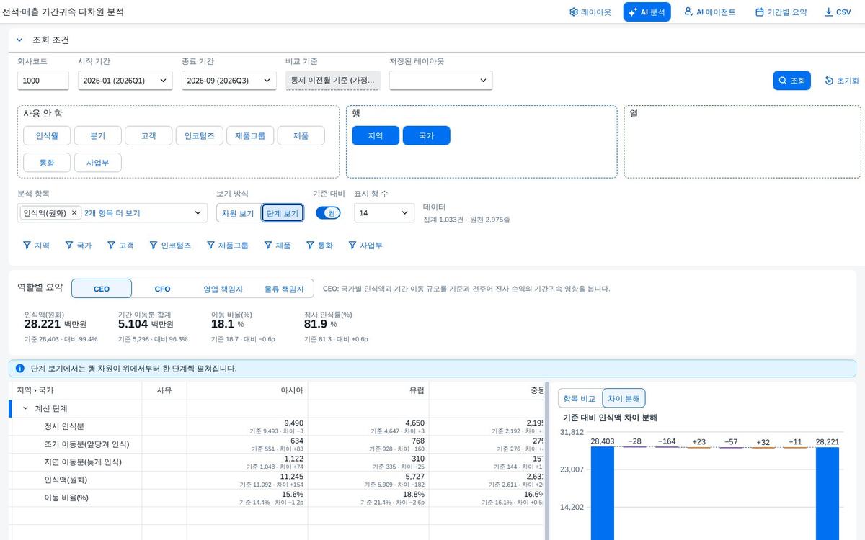
Task: Edit the 회사코드 input field
Action: click(x=43, y=81)
